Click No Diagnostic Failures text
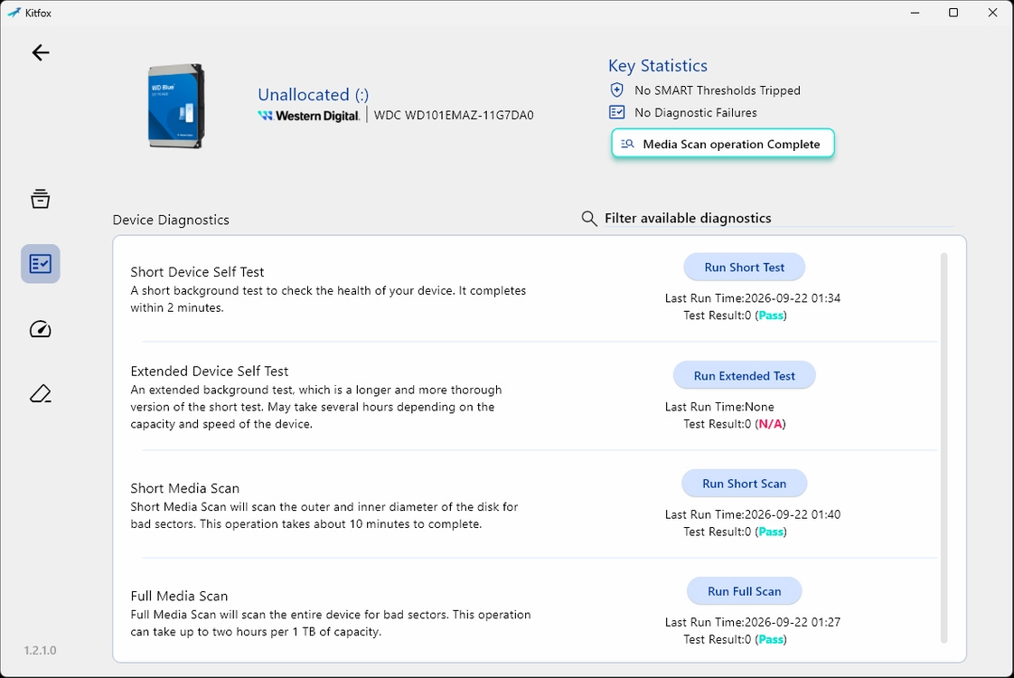The image size is (1014, 678). 695,113
